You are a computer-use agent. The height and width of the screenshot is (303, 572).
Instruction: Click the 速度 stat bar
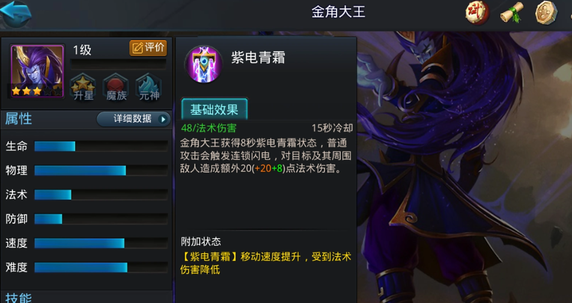pos(101,243)
